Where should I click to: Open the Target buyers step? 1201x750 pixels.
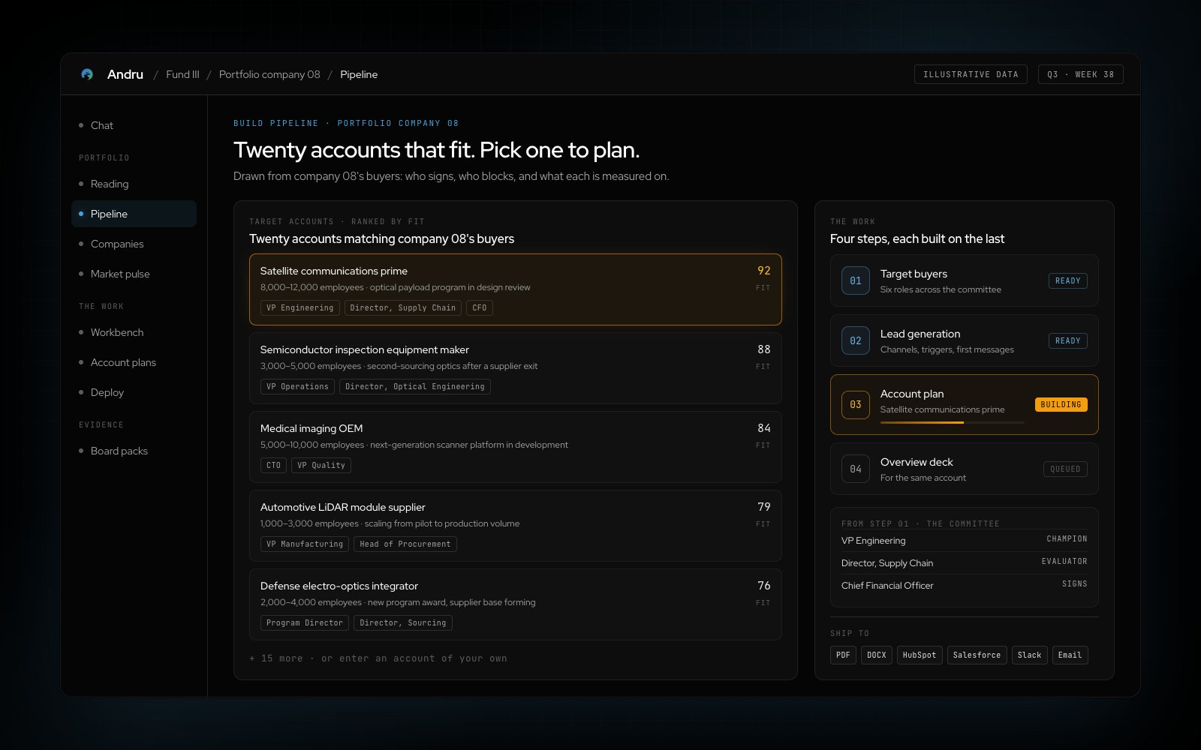click(x=965, y=280)
